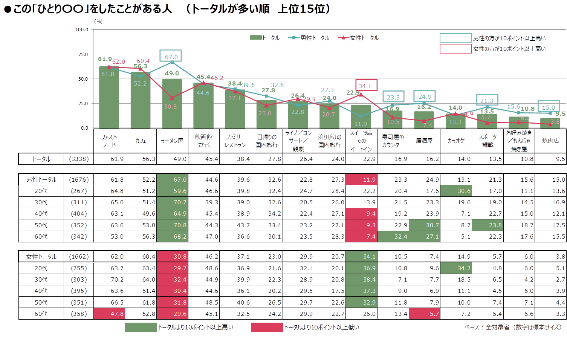
Task: Click the green 67.0 cell in 男性トータル row
Action: pos(172,179)
